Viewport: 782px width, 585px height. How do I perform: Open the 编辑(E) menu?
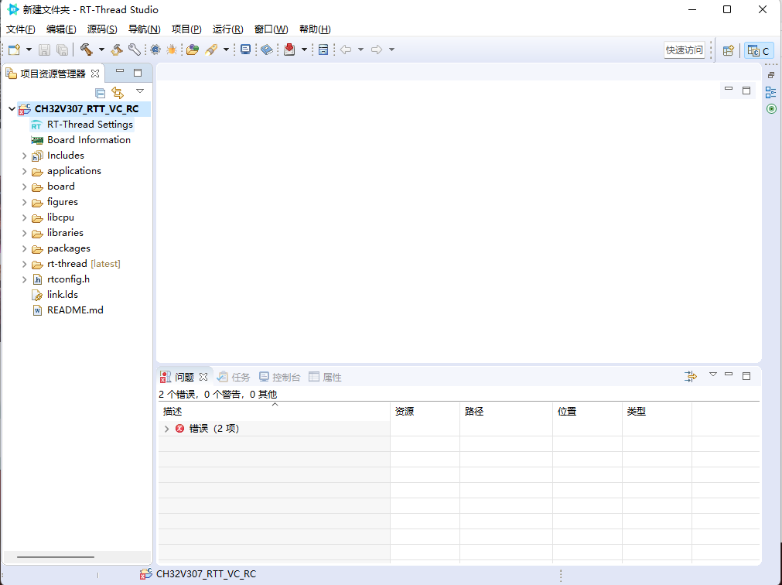coord(61,29)
